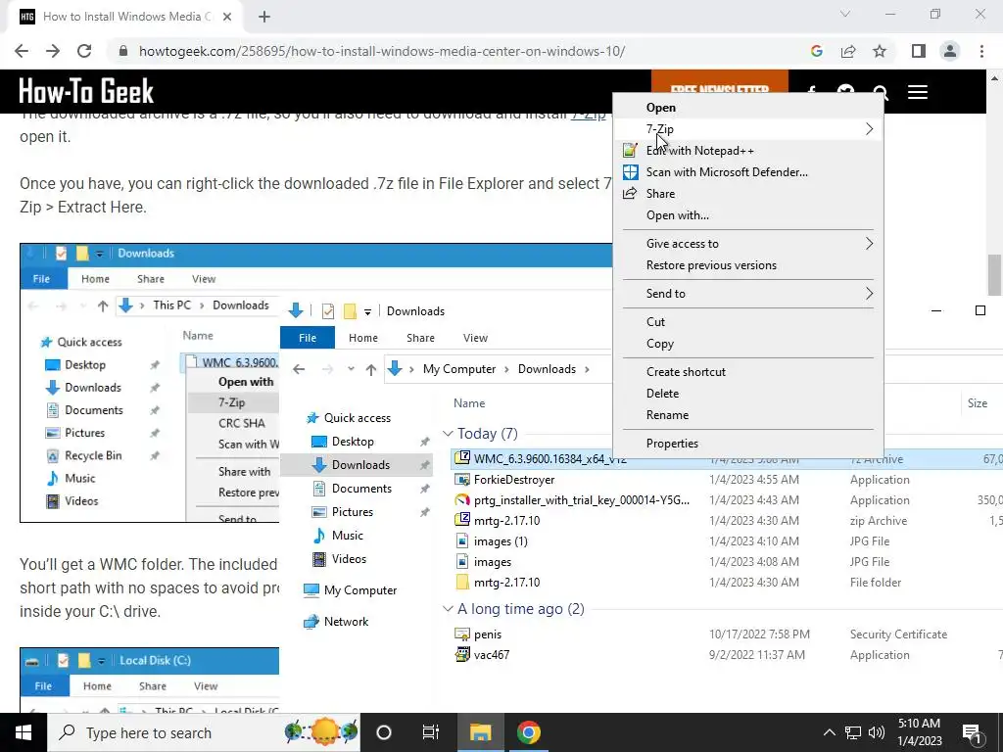1003x752 pixels.
Task: Click the taskbar search box
Action: (x=204, y=732)
